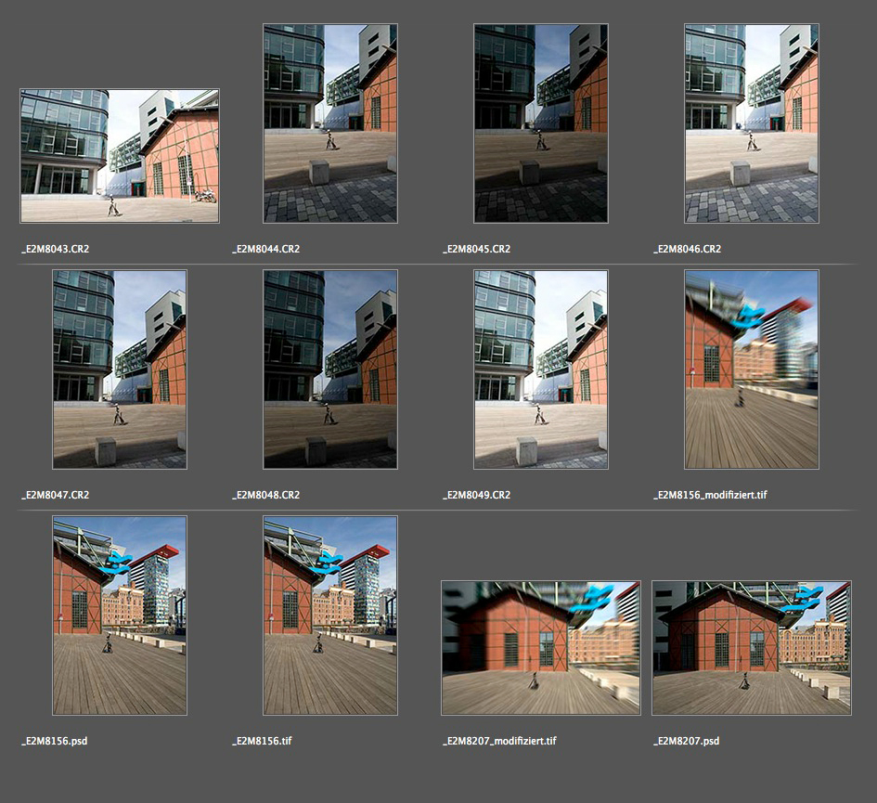The image size is (877, 803).
Task: Click the _E2M8044.CR2 filename label
Action: click(x=266, y=249)
